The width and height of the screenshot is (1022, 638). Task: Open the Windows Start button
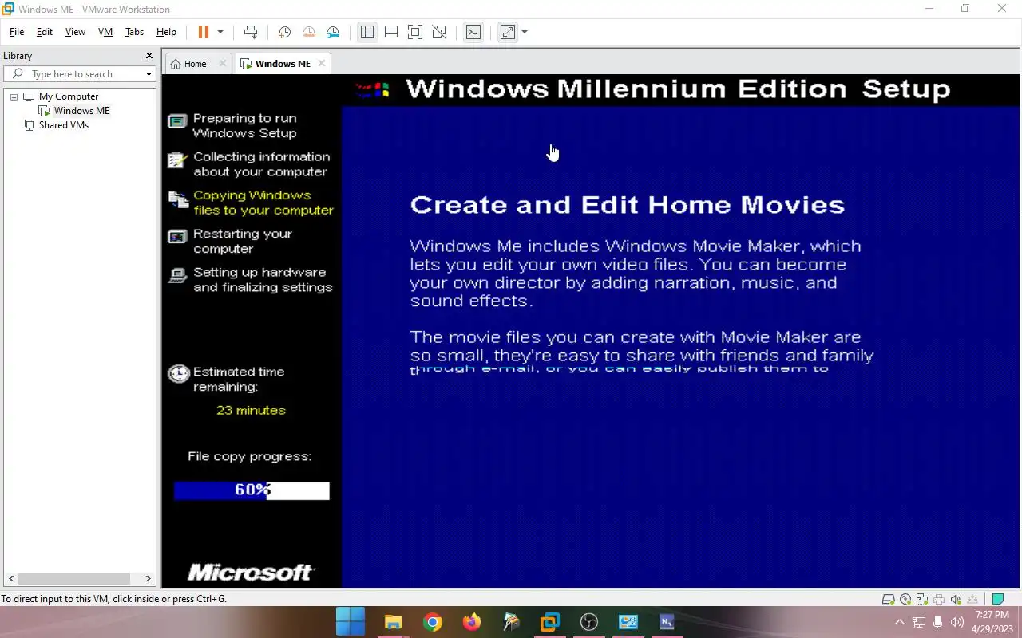click(x=351, y=621)
